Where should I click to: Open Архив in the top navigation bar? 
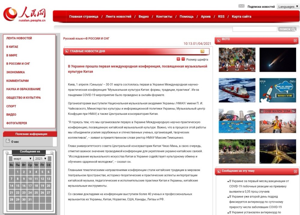(x=206, y=16)
